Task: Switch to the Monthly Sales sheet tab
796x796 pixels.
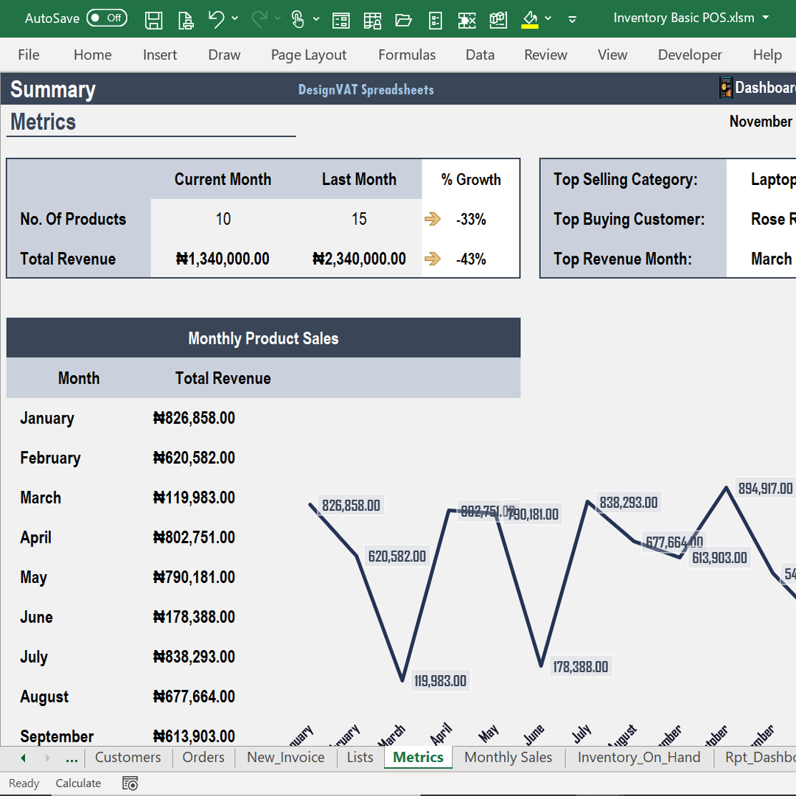Action: pyautogui.click(x=508, y=757)
